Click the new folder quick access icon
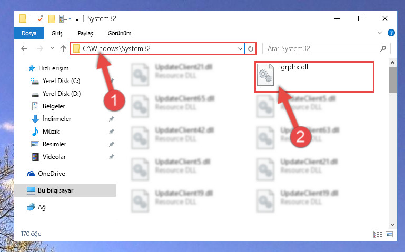The image size is (405, 252). (52, 19)
